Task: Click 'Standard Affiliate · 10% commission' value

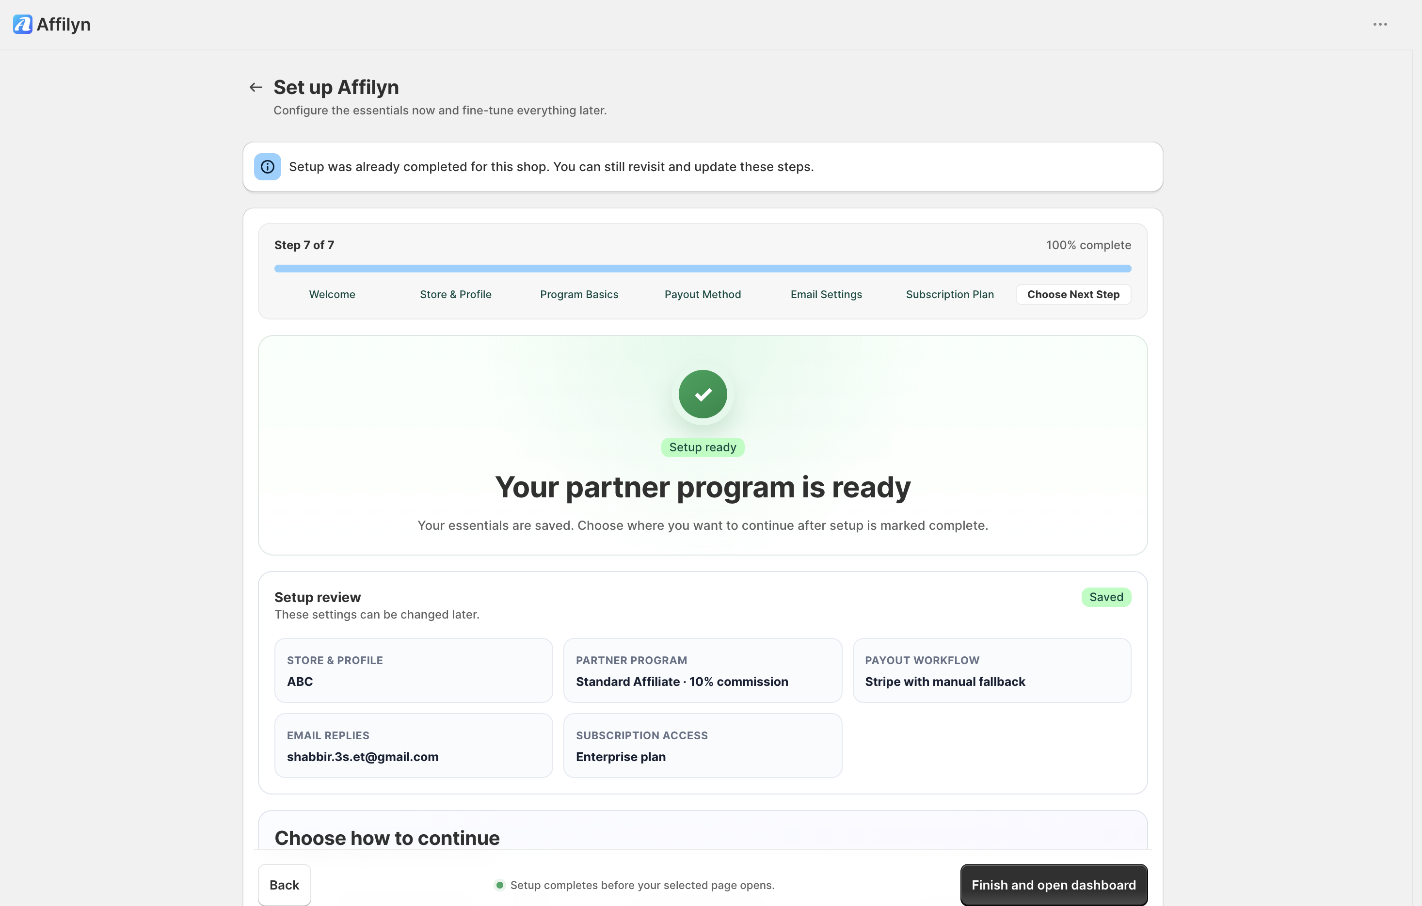Action: tap(682, 682)
